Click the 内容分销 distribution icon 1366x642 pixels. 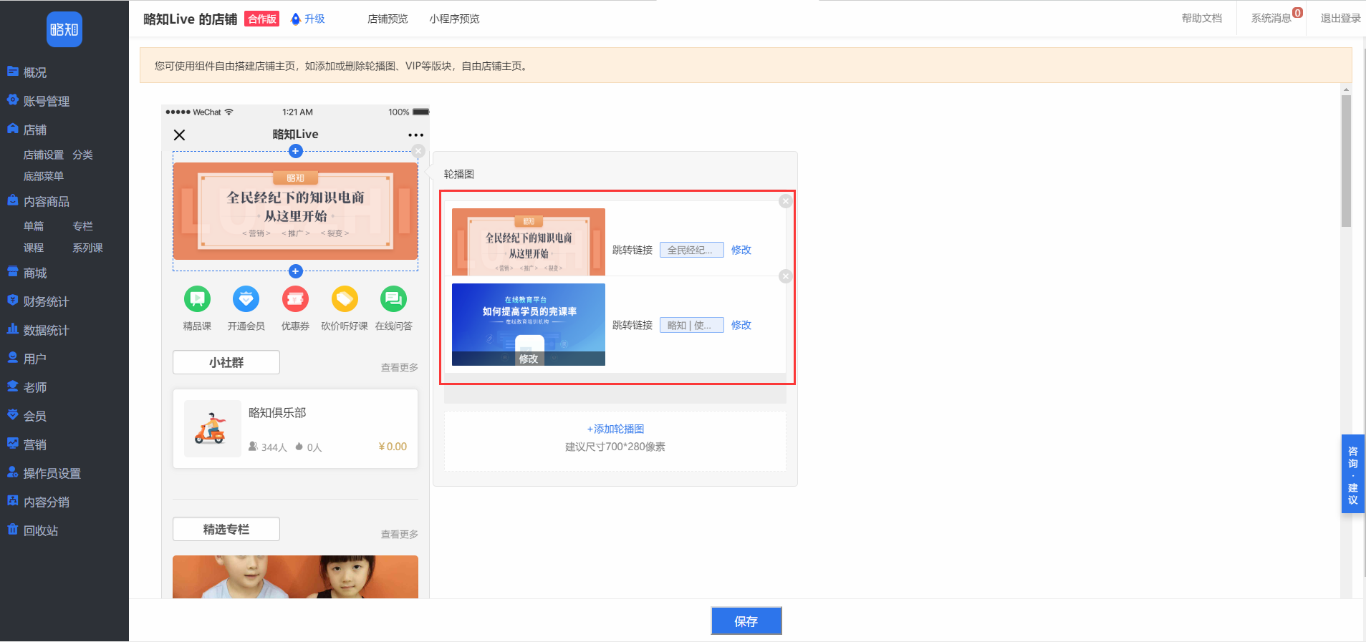[12, 501]
